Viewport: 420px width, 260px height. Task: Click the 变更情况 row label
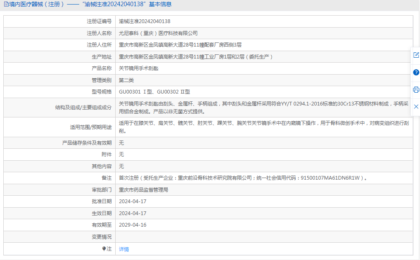(x=102, y=237)
